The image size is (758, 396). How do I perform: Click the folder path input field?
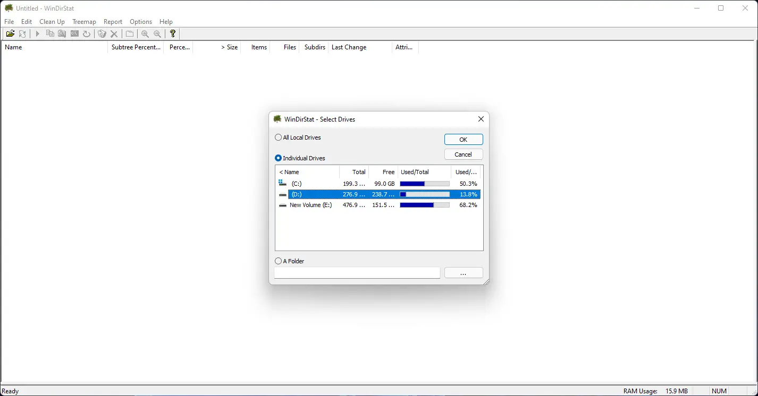pos(357,273)
